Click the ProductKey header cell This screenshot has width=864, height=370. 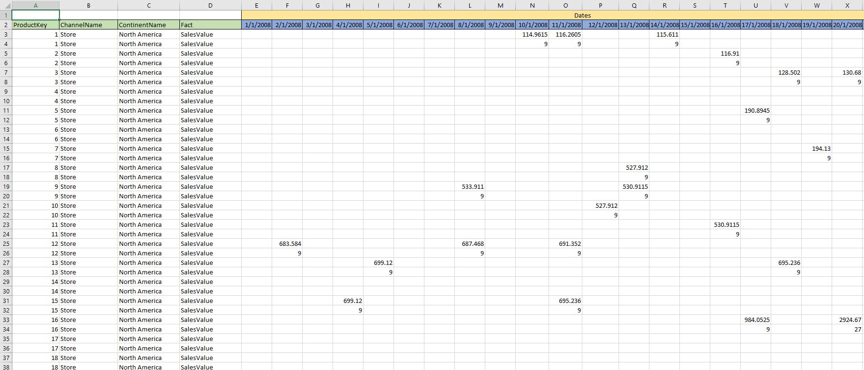click(35, 25)
